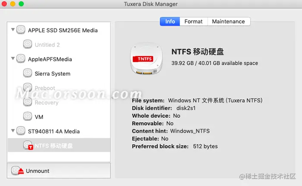Click the Tuxera-badged NTFS volume icon
This screenshot has width=302, height=186.
click(x=28, y=145)
